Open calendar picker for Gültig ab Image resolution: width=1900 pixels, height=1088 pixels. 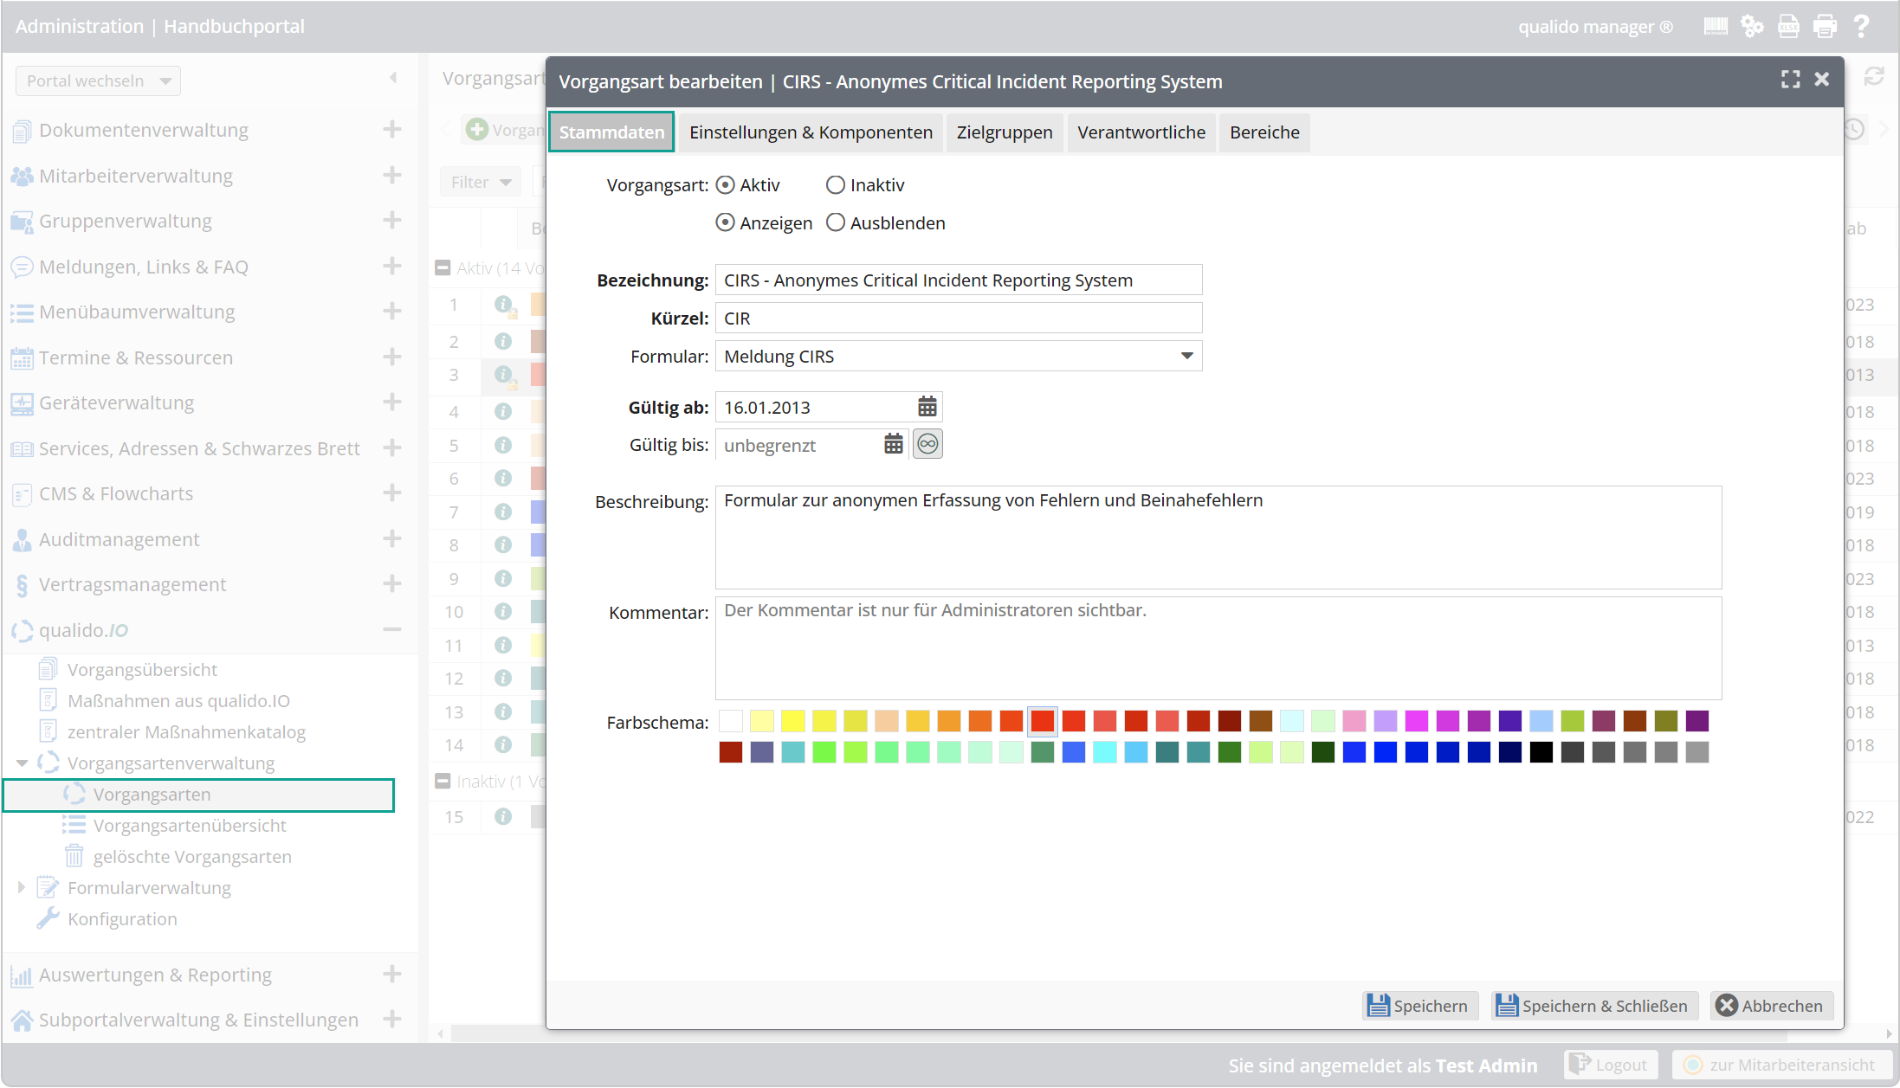point(927,407)
